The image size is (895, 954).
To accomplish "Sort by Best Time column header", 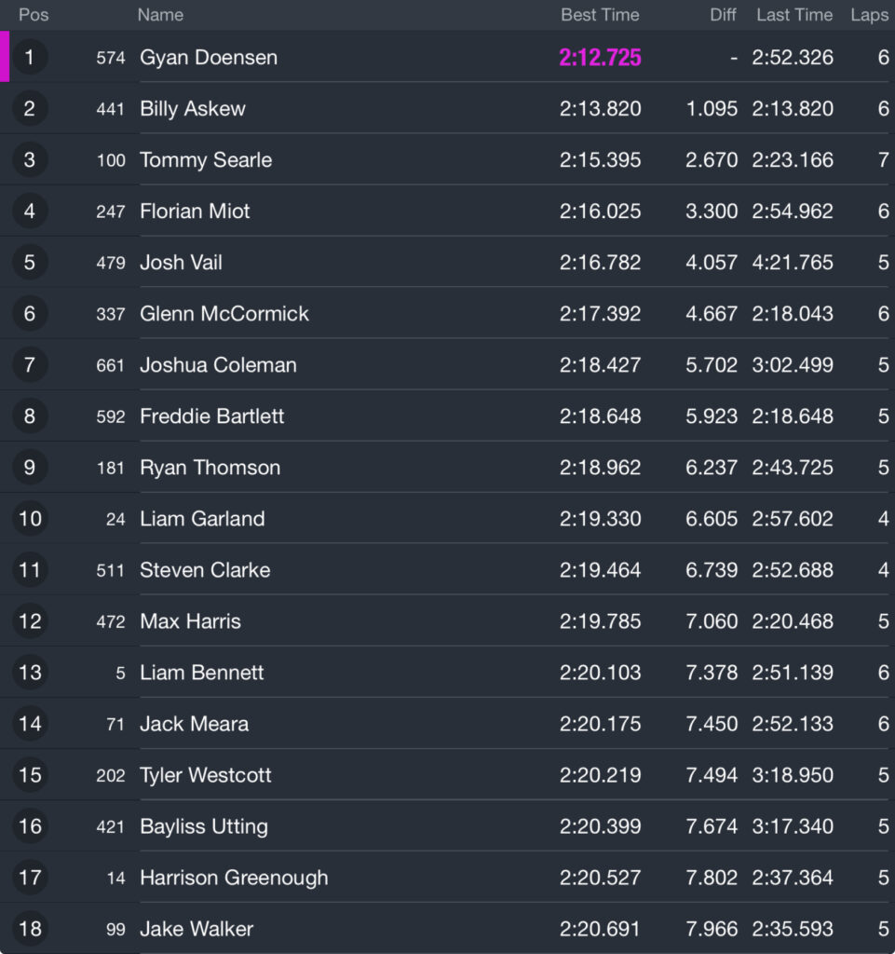I will [x=600, y=15].
